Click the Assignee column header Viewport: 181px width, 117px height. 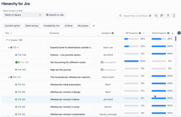pyautogui.click(x=106, y=33)
